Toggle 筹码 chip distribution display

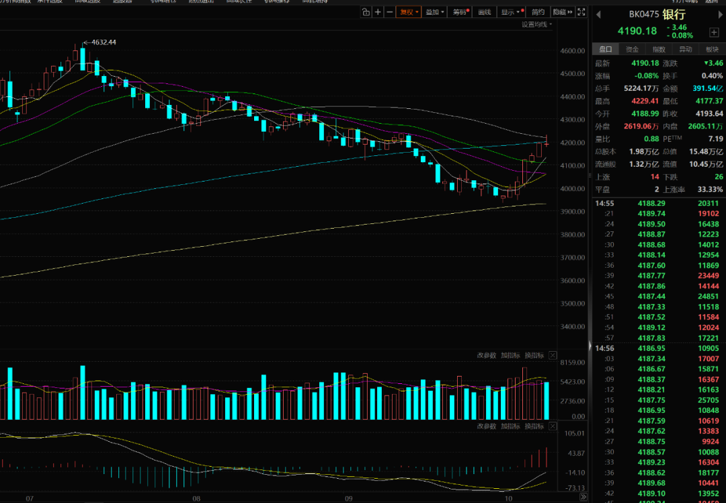tap(459, 12)
